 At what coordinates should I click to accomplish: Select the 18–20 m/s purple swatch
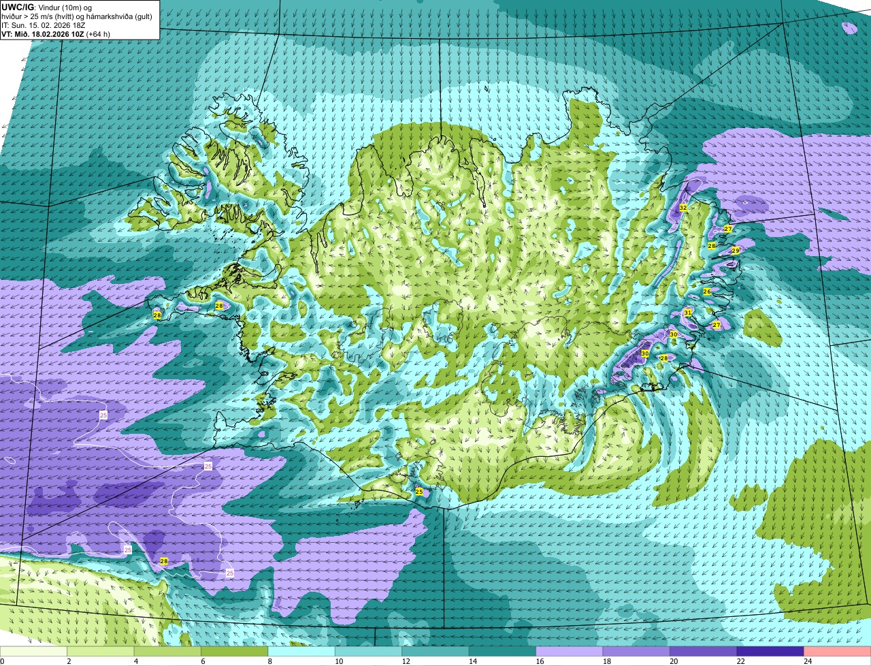[637, 652]
